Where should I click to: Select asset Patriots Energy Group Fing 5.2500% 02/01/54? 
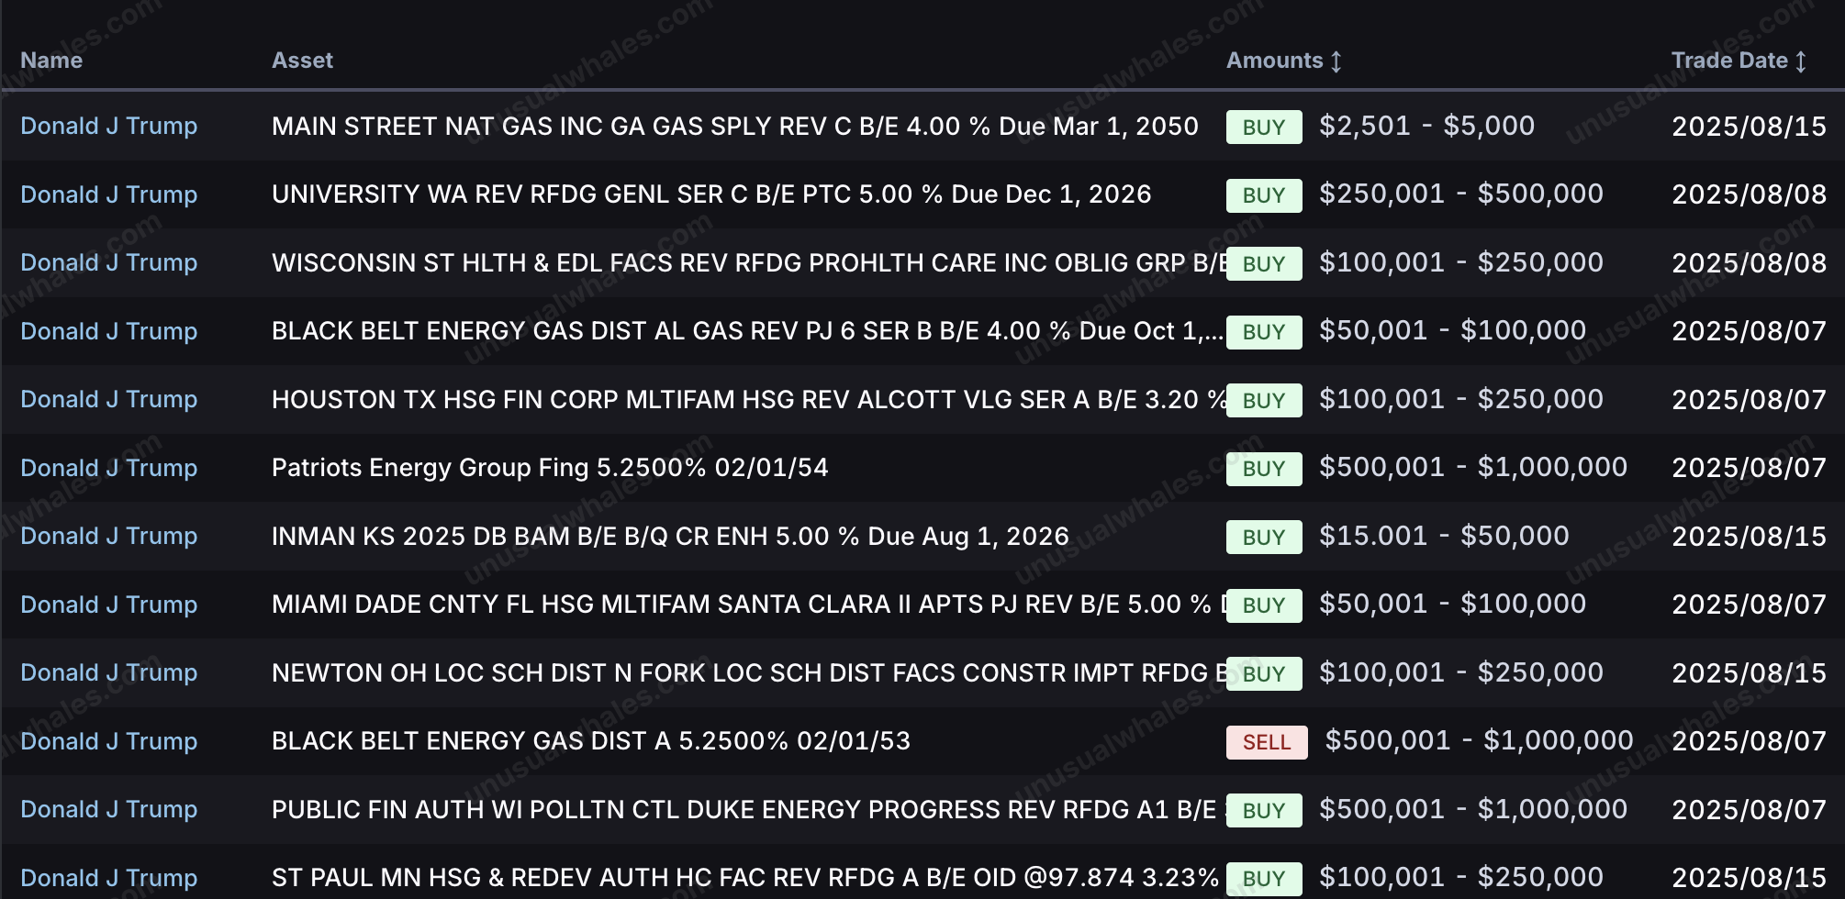pyautogui.click(x=550, y=468)
